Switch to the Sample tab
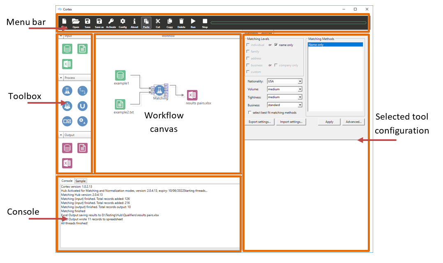 tap(81, 181)
